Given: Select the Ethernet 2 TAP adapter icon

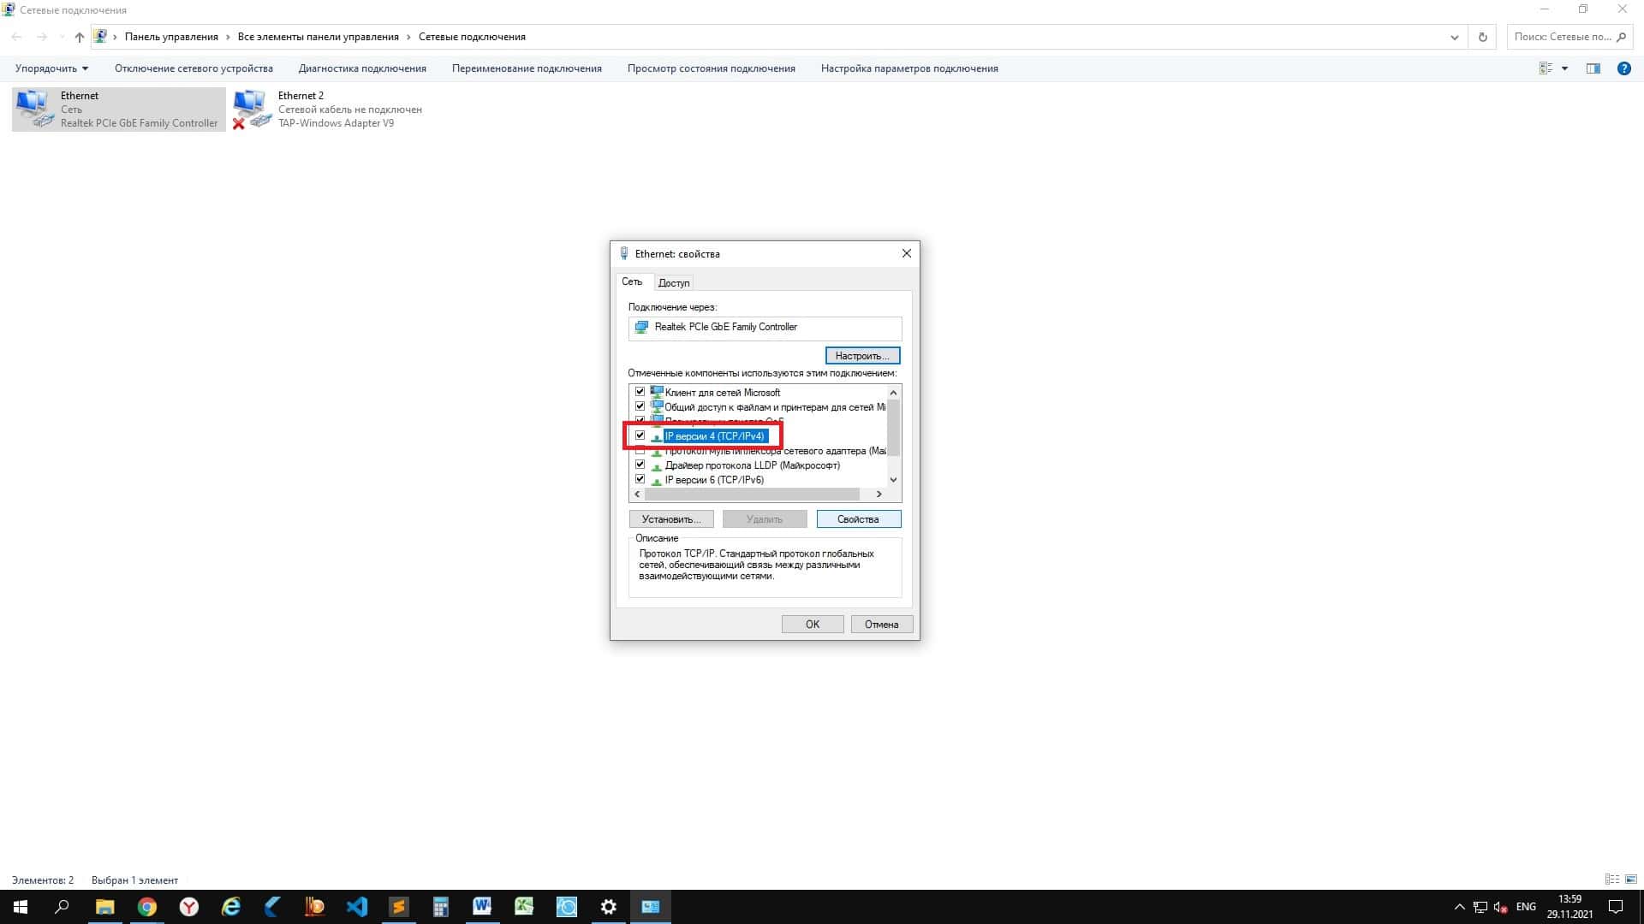Looking at the screenshot, I should point(253,109).
